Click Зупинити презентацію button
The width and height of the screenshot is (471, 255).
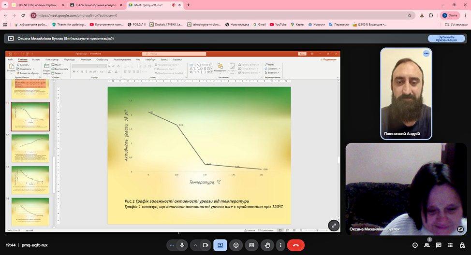coord(446,38)
